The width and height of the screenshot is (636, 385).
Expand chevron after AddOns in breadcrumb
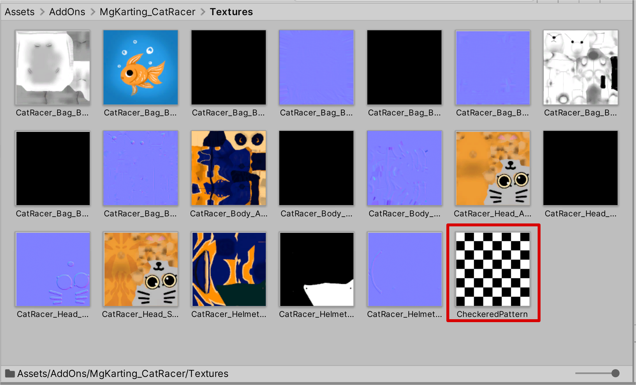[x=93, y=12]
